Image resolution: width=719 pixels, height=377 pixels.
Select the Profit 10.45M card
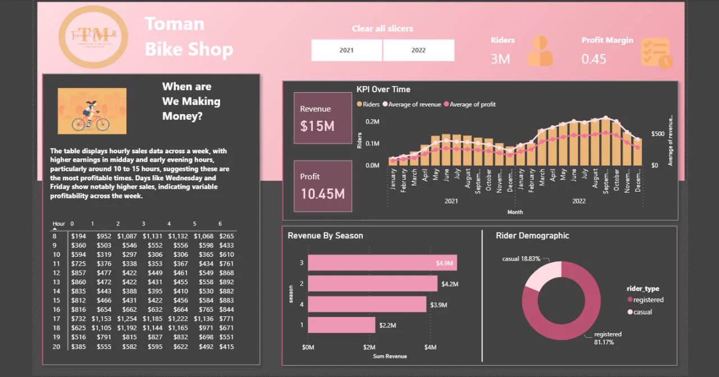pyautogui.click(x=323, y=186)
